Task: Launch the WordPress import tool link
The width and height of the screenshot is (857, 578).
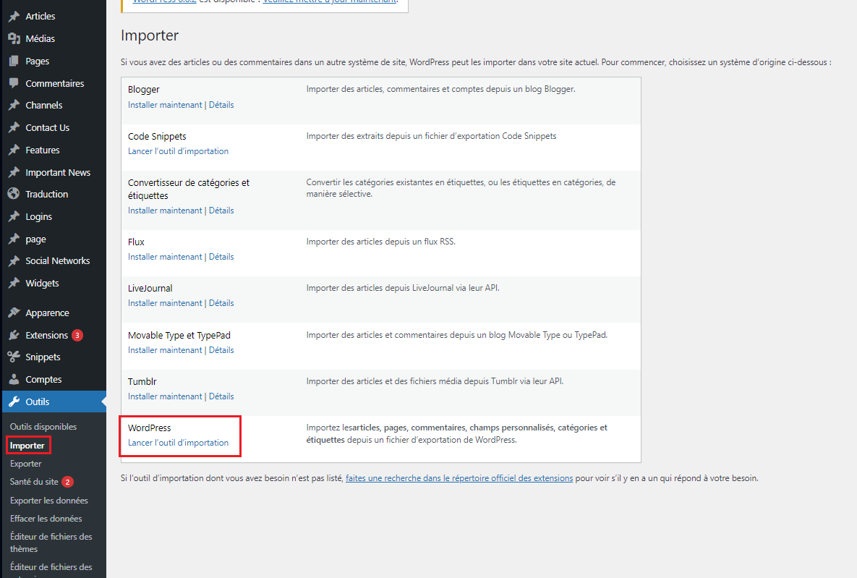Action: tap(178, 443)
